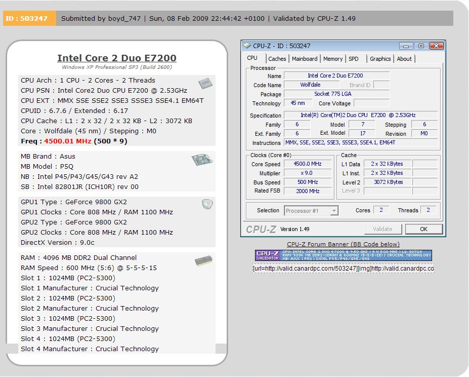Click the motherboard icon beside MB Brand
This screenshot has height=377, width=469.
[x=202, y=160]
